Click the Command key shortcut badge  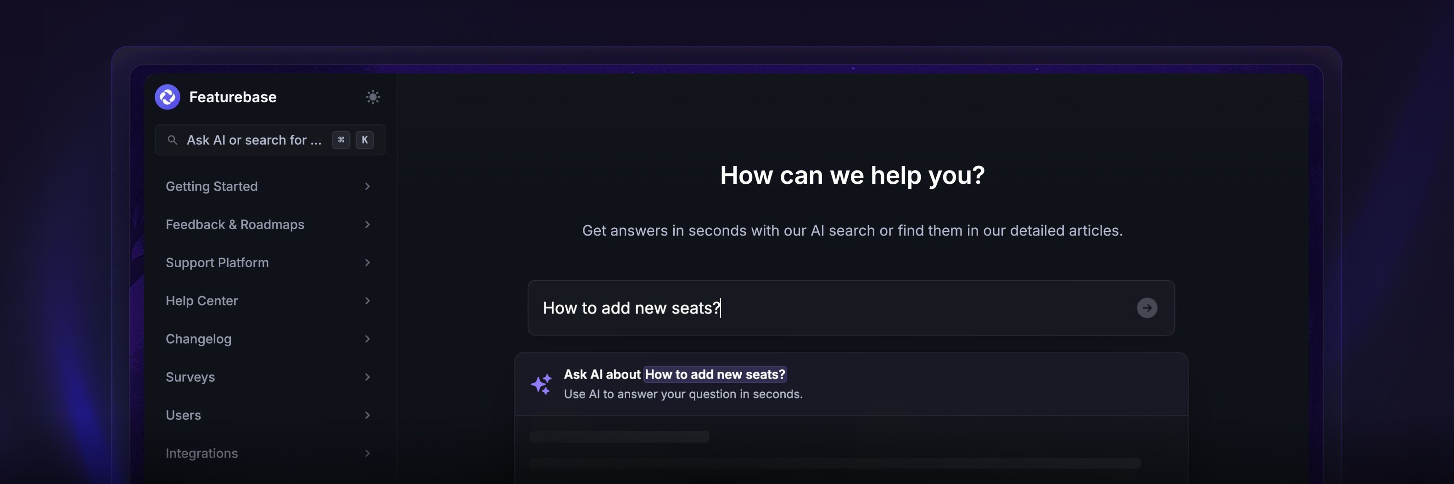coord(341,140)
